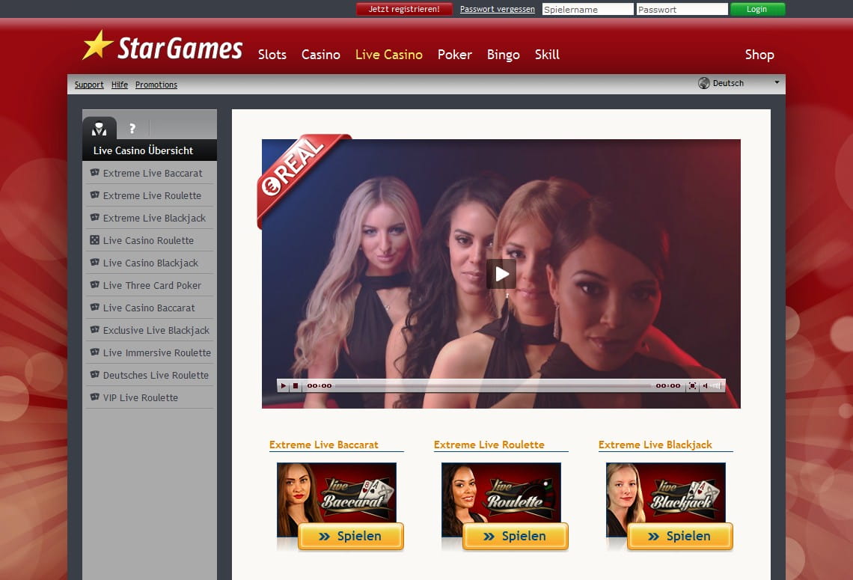Open the Support link

pos(89,85)
